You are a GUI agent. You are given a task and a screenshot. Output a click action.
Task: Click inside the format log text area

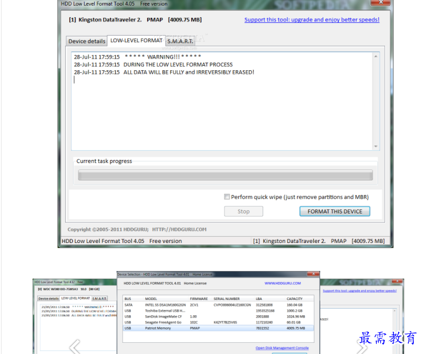[222, 101]
